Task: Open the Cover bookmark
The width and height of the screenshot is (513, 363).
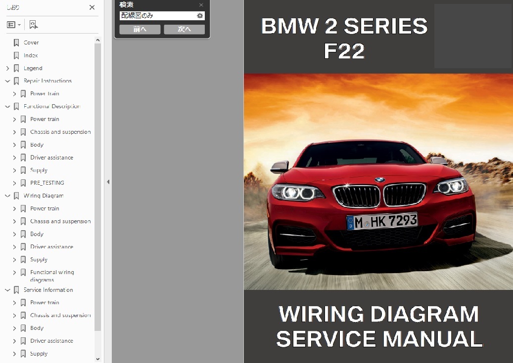Action: tap(31, 42)
